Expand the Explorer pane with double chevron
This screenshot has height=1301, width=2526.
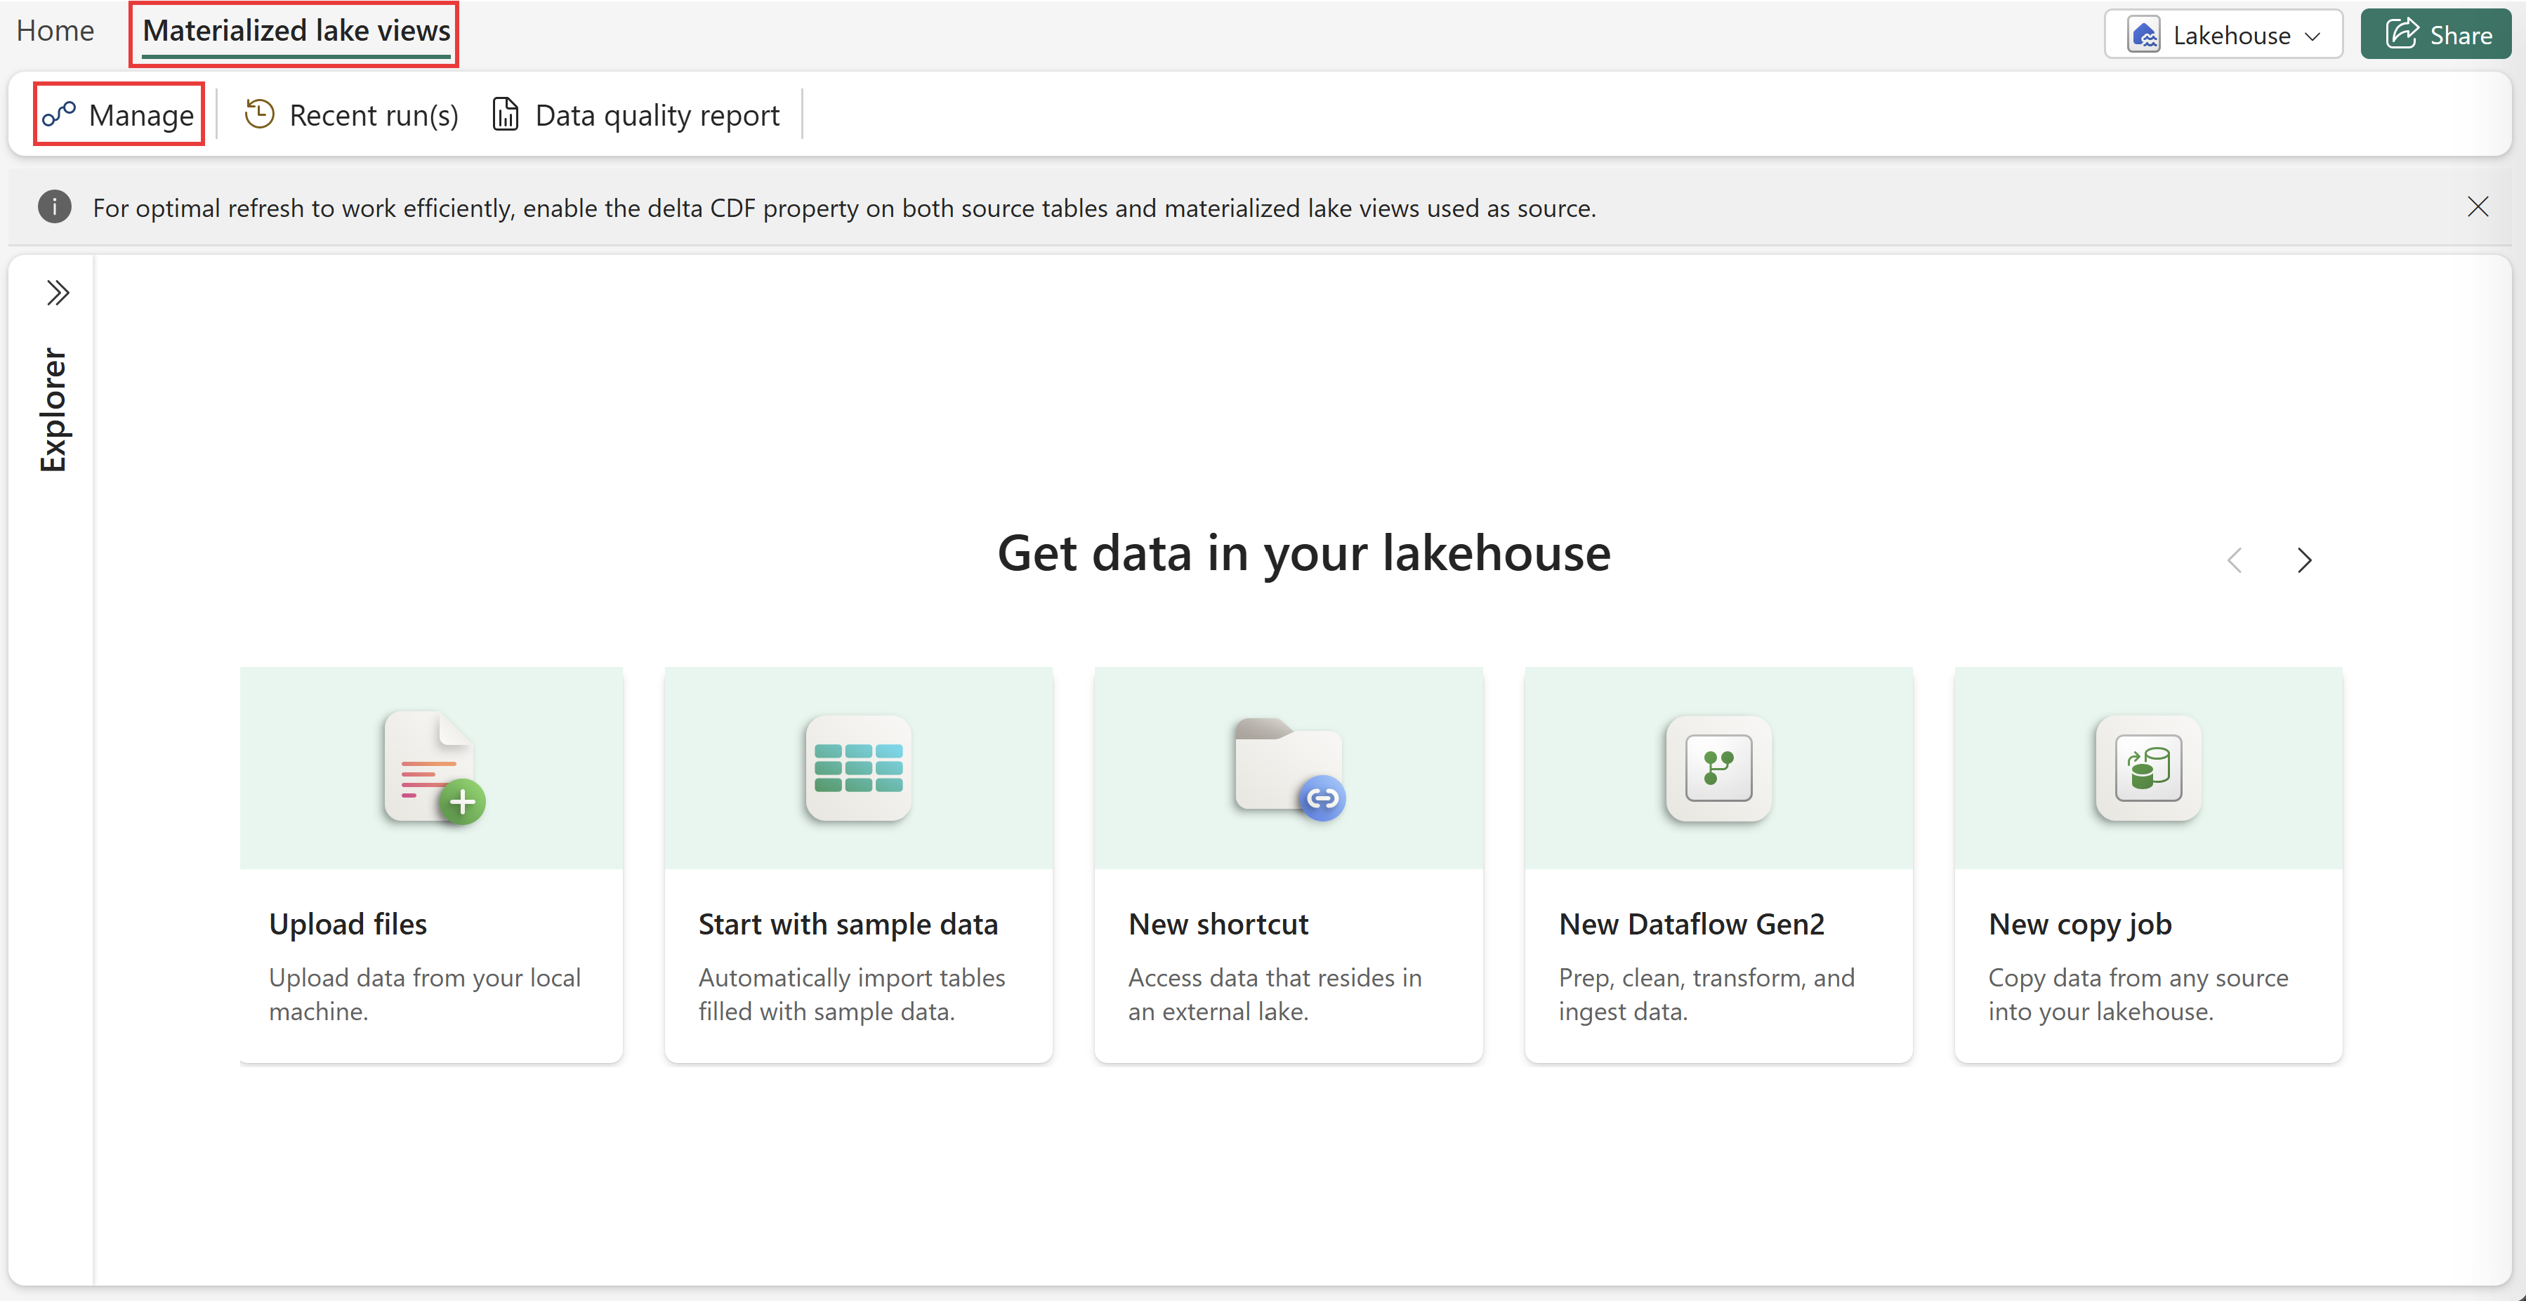coord(58,293)
